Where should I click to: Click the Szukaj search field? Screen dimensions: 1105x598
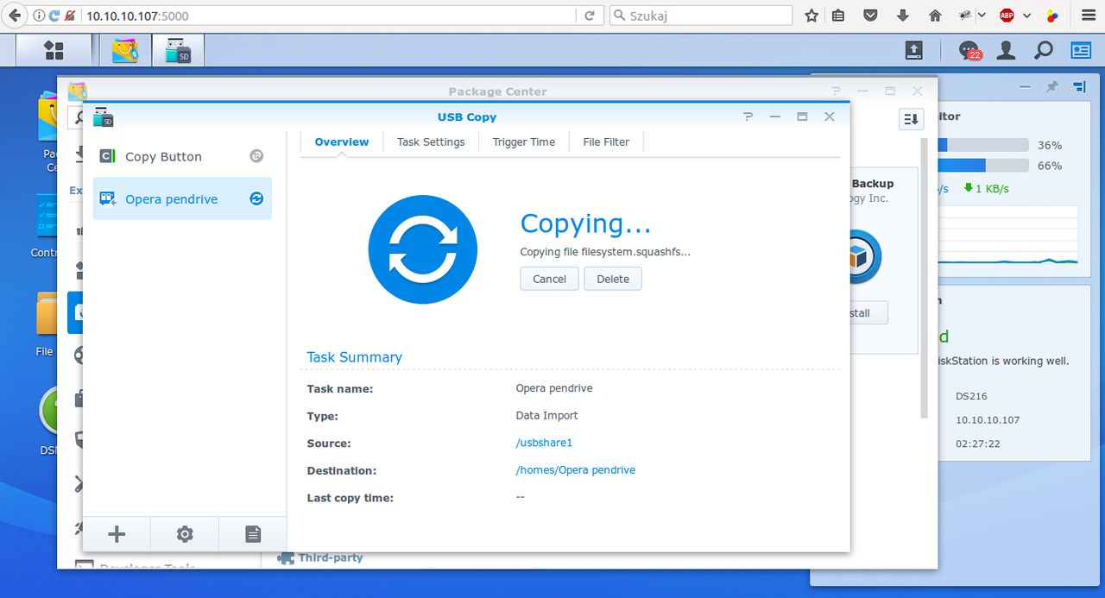[700, 16]
